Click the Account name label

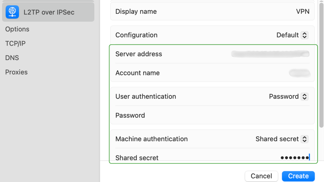click(137, 73)
